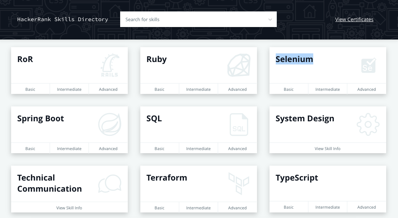
Task: Click the Technical Communication chat bubbles icon
Action: point(110,184)
